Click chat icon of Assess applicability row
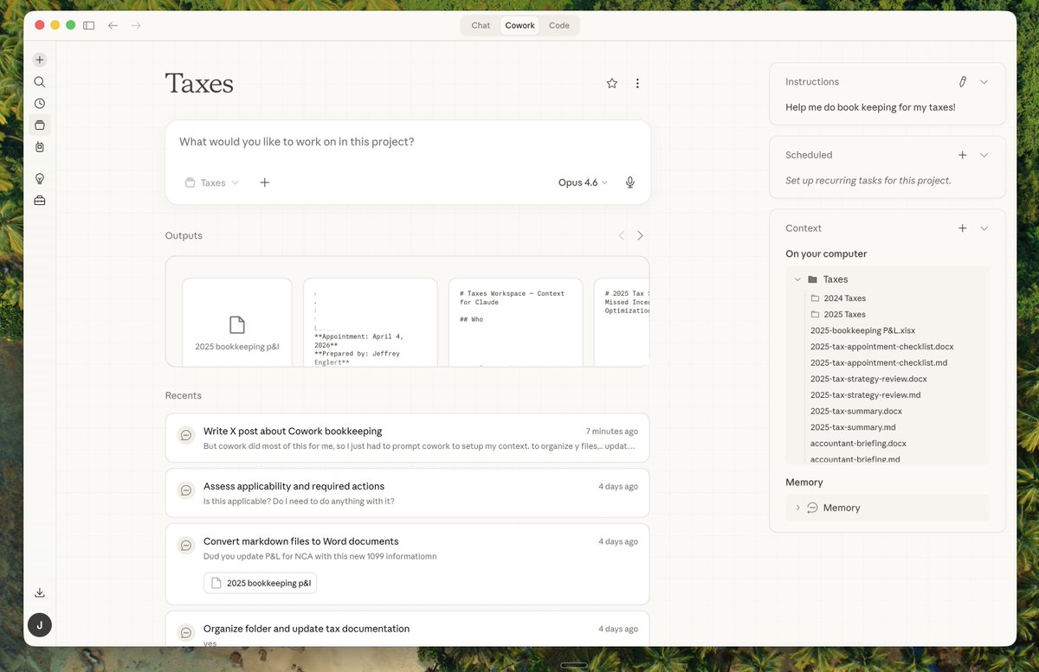This screenshot has height=672, width=1039. [185, 490]
